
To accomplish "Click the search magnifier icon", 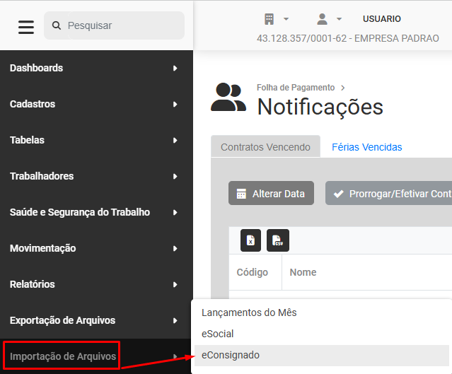I will point(57,25).
